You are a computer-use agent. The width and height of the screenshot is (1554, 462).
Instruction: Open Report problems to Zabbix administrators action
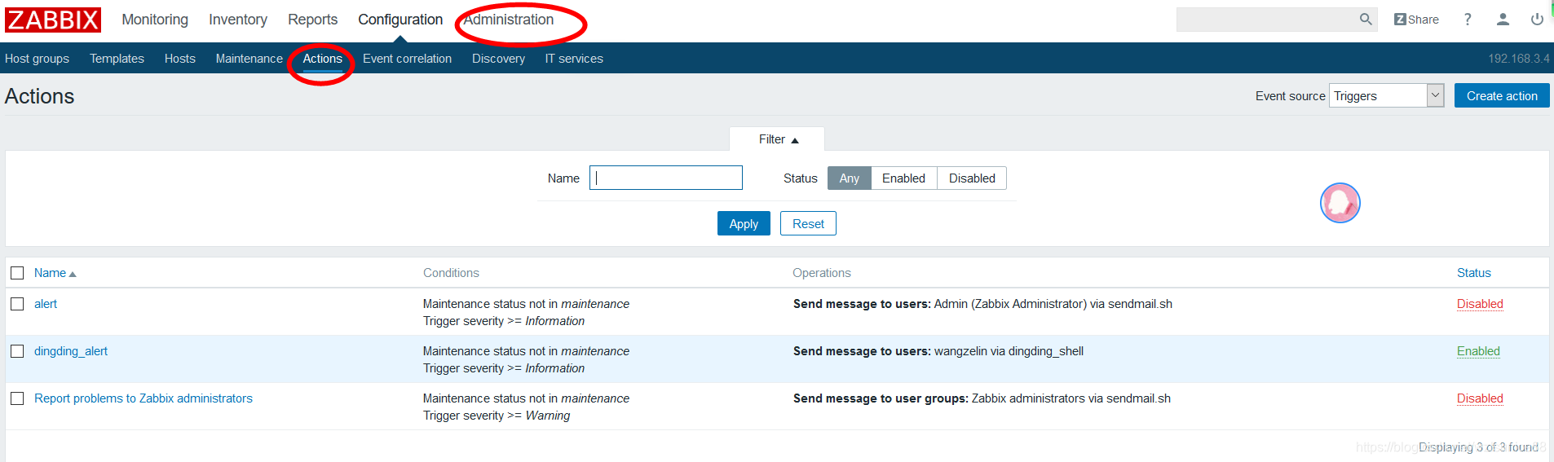[143, 398]
